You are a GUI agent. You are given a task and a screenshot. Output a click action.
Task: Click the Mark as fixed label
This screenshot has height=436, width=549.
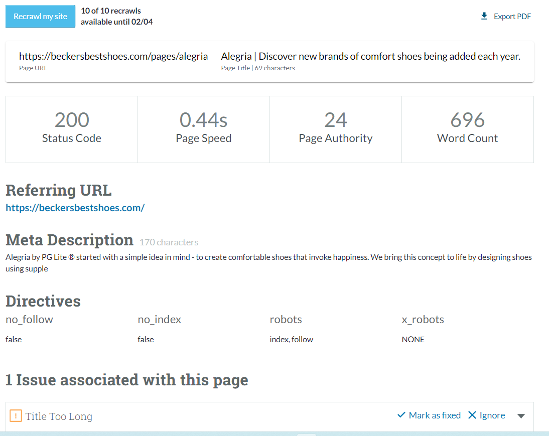[x=435, y=415]
